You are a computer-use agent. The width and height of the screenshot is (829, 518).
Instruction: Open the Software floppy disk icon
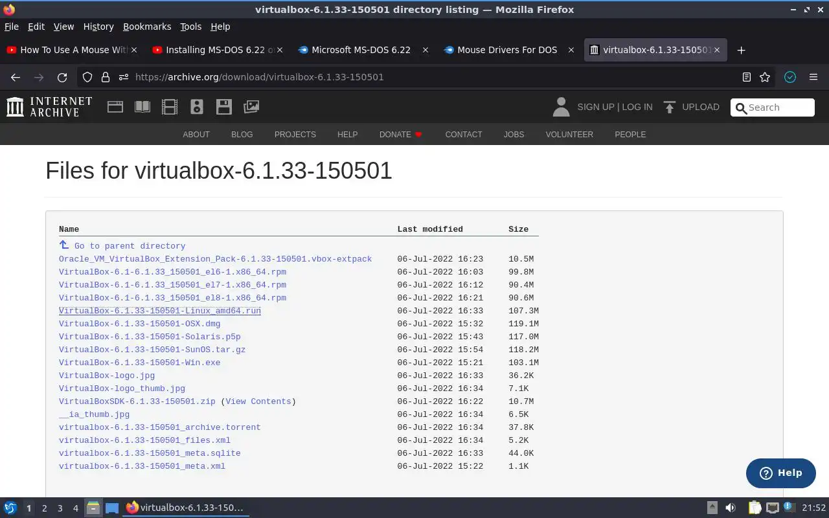[224, 107]
